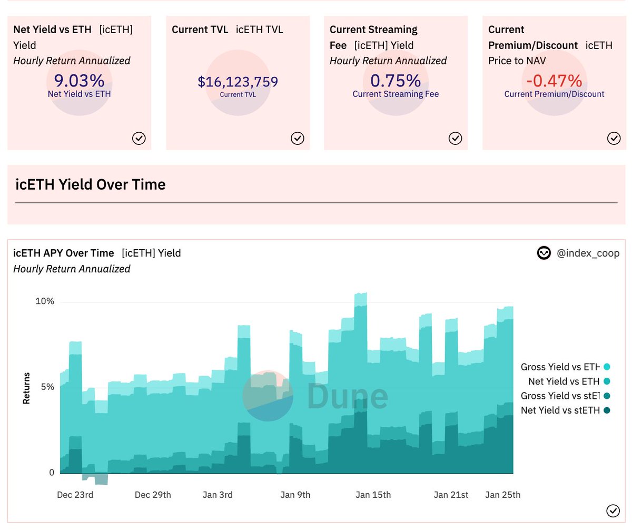Click the 0.75% streaming fee value
The image size is (632, 530).
click(396, 81)
